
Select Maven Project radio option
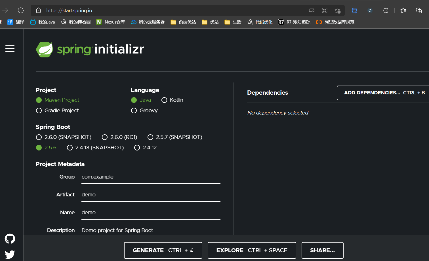(58, 100)
